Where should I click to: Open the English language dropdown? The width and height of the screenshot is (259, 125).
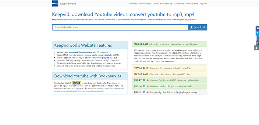tap(203, 4)
